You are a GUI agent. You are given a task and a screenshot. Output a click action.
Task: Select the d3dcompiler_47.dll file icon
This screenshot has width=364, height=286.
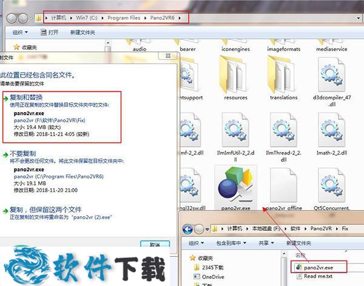[x=332, y=75]
